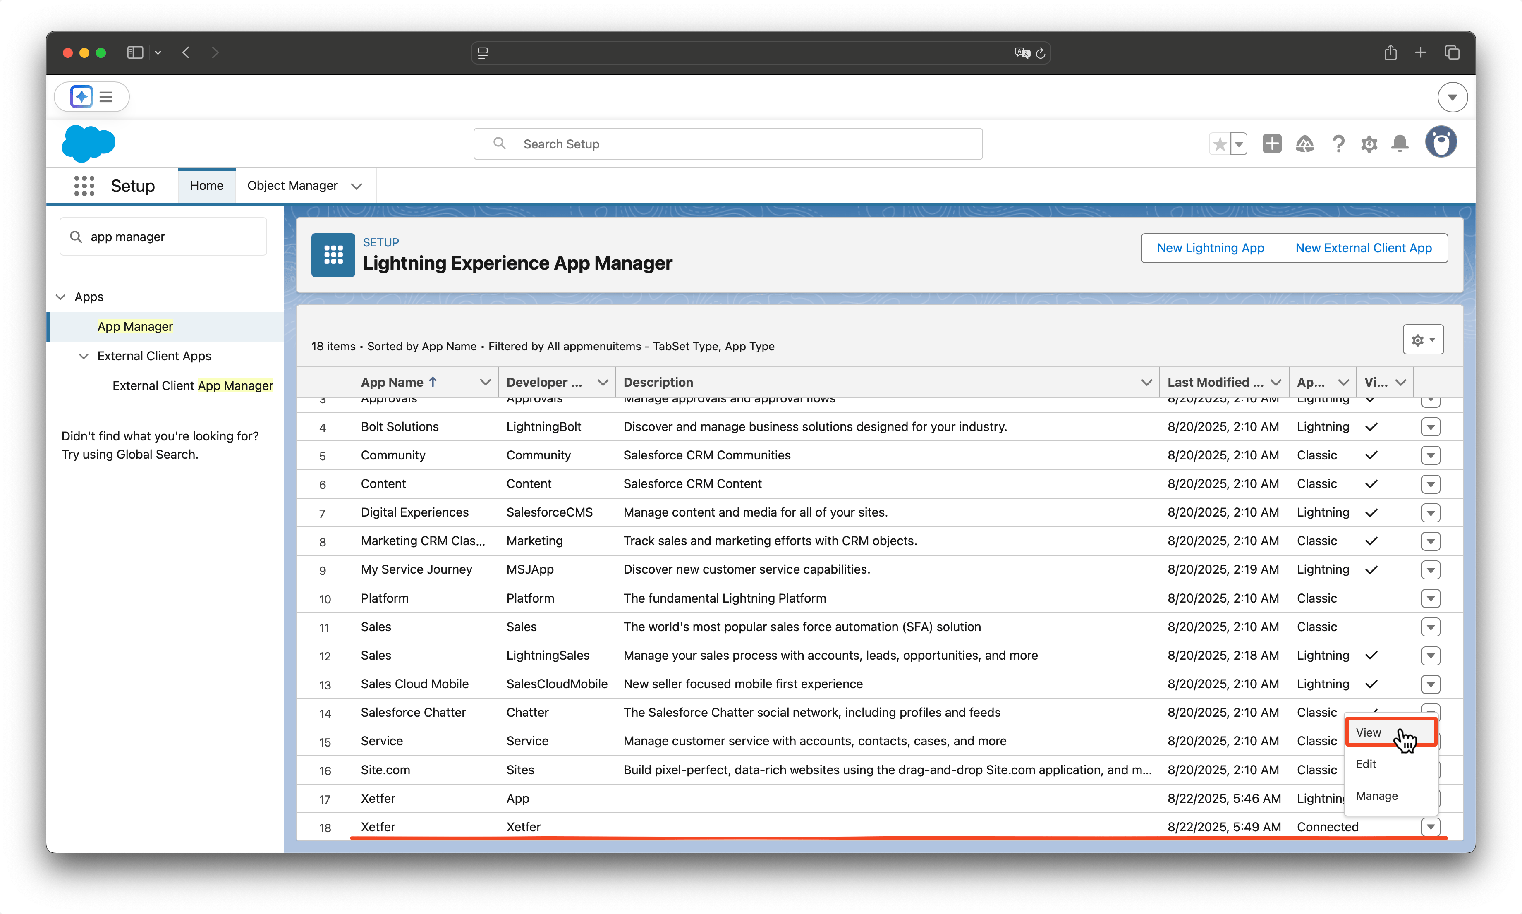Choose Manage in the context menu
Screen dimensions: 1522x914
point(1377,796)
